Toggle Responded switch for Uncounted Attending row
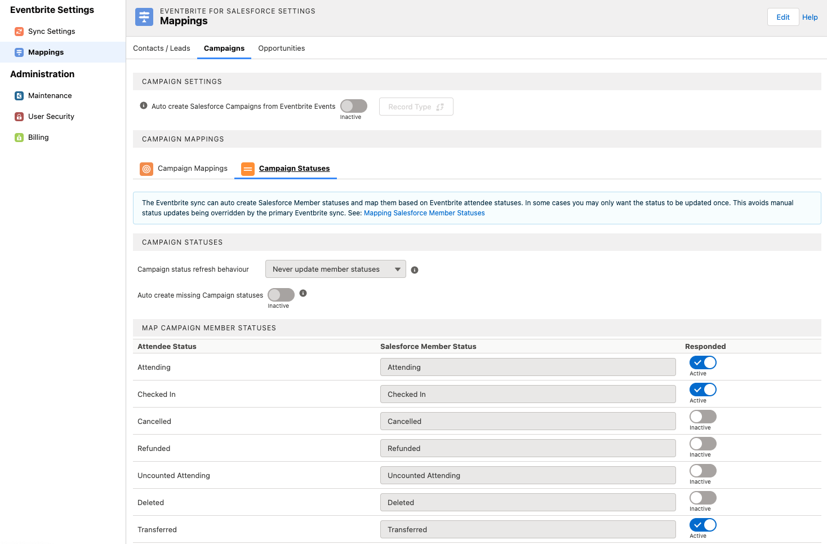827x544 pixels. (x=703, y=471)
